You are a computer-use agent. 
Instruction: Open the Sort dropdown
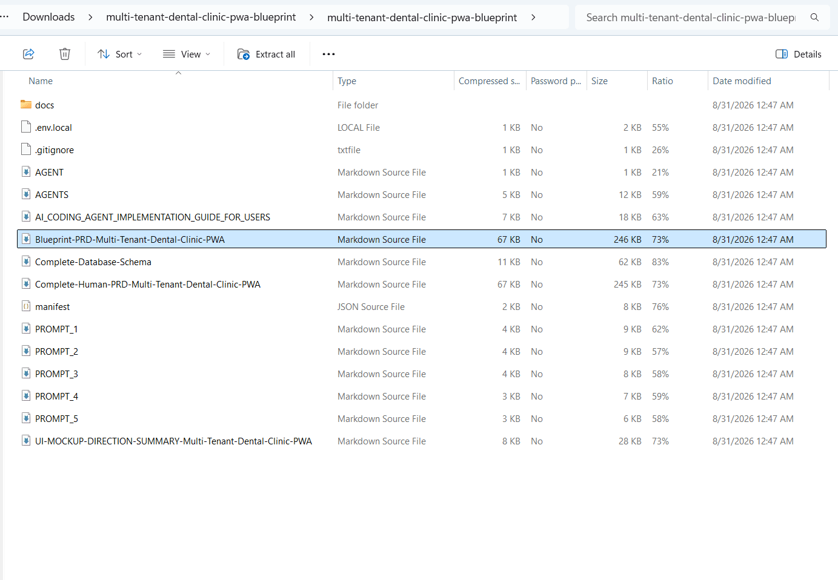pos(120,54)
